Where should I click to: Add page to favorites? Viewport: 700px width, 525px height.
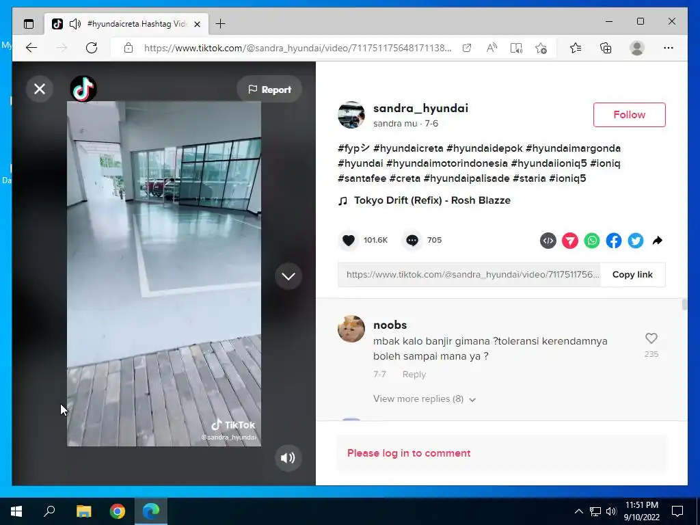[541, 48]
